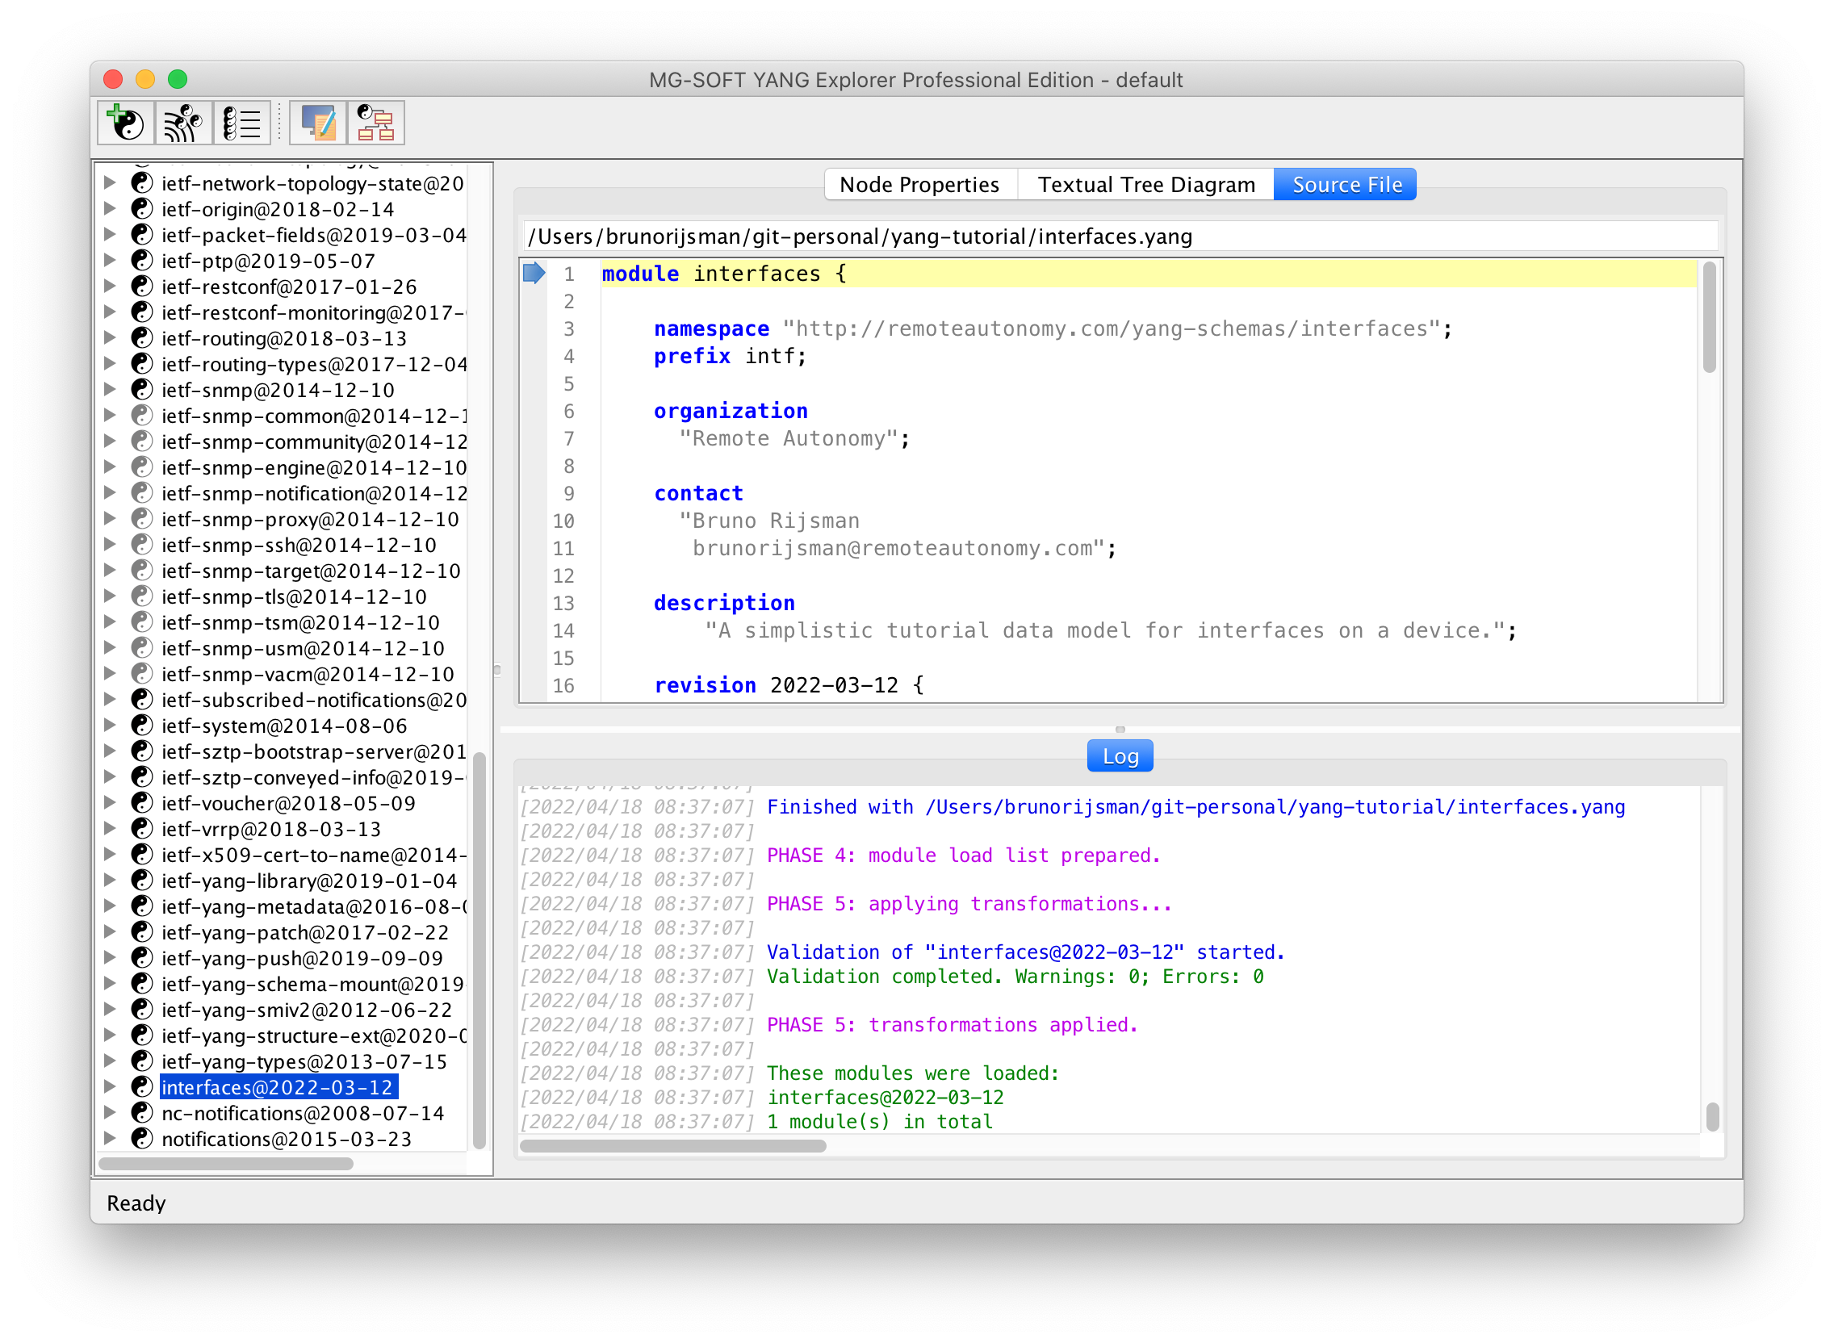The image size is (1834, 1343).
Task: Expand the ietf-routing@2018-03-13 node arrow
Action: pyautogui.click(x=110, y=338)
